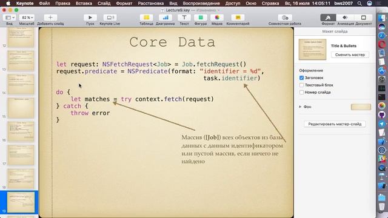Viewport: 388px width, 218px height.
Task: Insert a text box with the Текст icon
Action: point(184,18)
